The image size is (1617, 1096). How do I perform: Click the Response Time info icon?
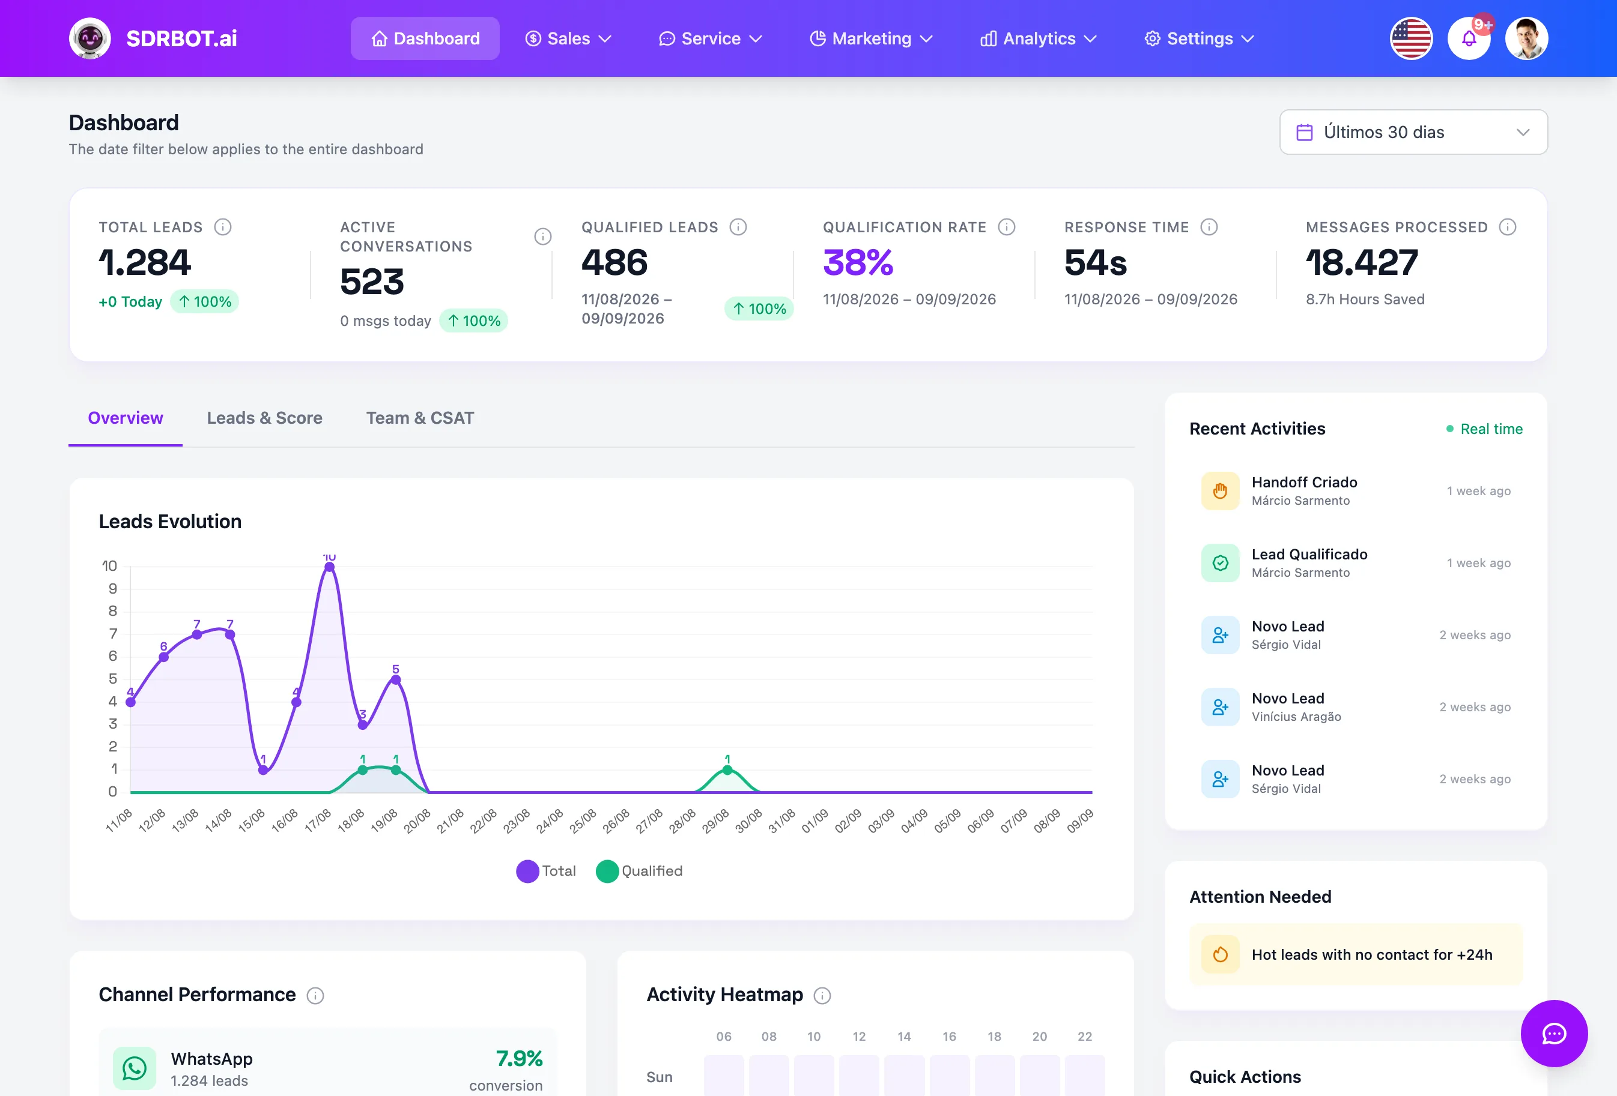pos(1209,227)
